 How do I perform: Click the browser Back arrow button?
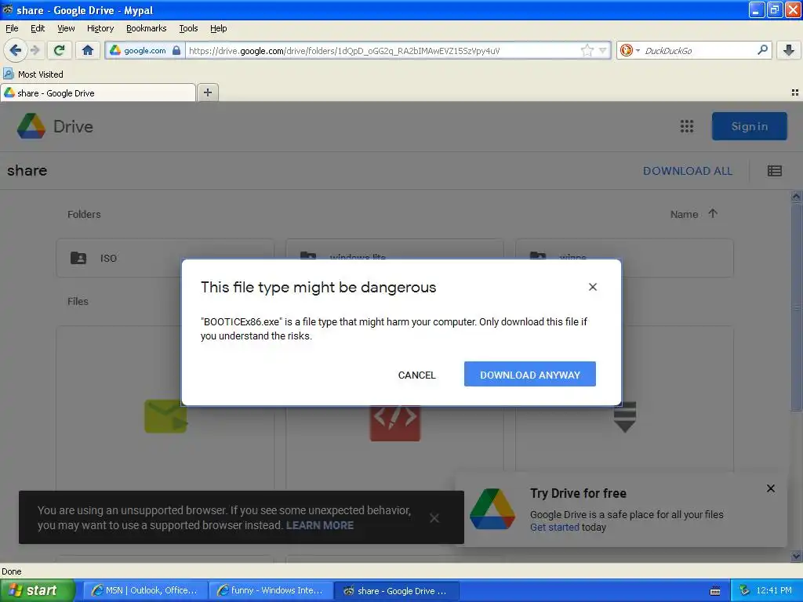click(x=15, y=50)
